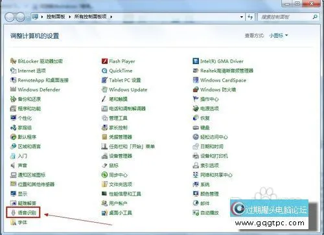
Task: Open BitLocker 驱动器加密
Action: [36, 62]
